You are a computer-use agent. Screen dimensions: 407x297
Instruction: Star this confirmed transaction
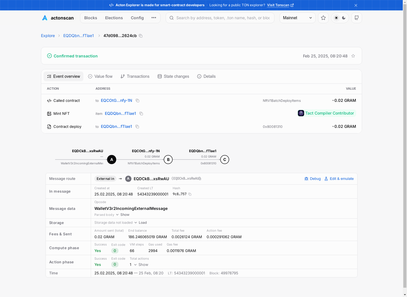click(353, 56)
